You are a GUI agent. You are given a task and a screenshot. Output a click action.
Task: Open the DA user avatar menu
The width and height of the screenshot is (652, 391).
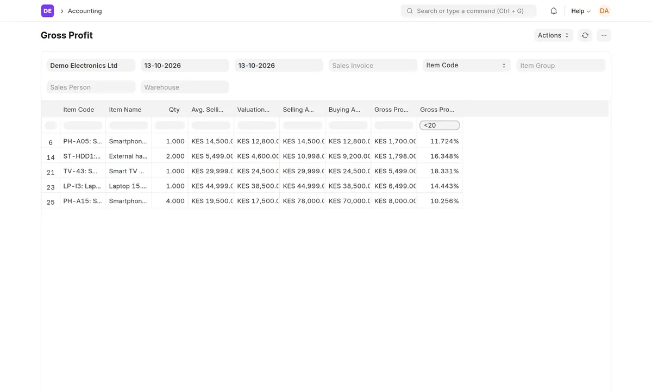click(604, 11)
